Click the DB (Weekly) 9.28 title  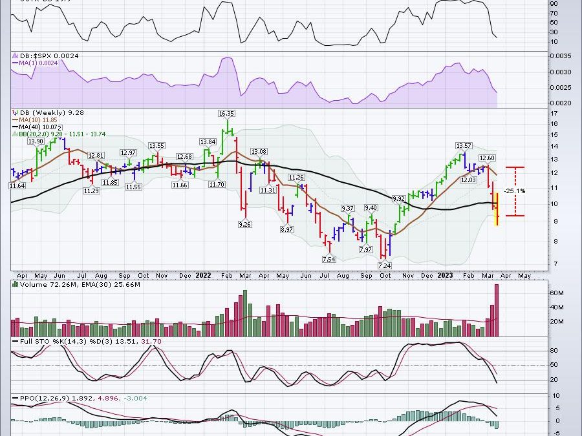(51, 112)
